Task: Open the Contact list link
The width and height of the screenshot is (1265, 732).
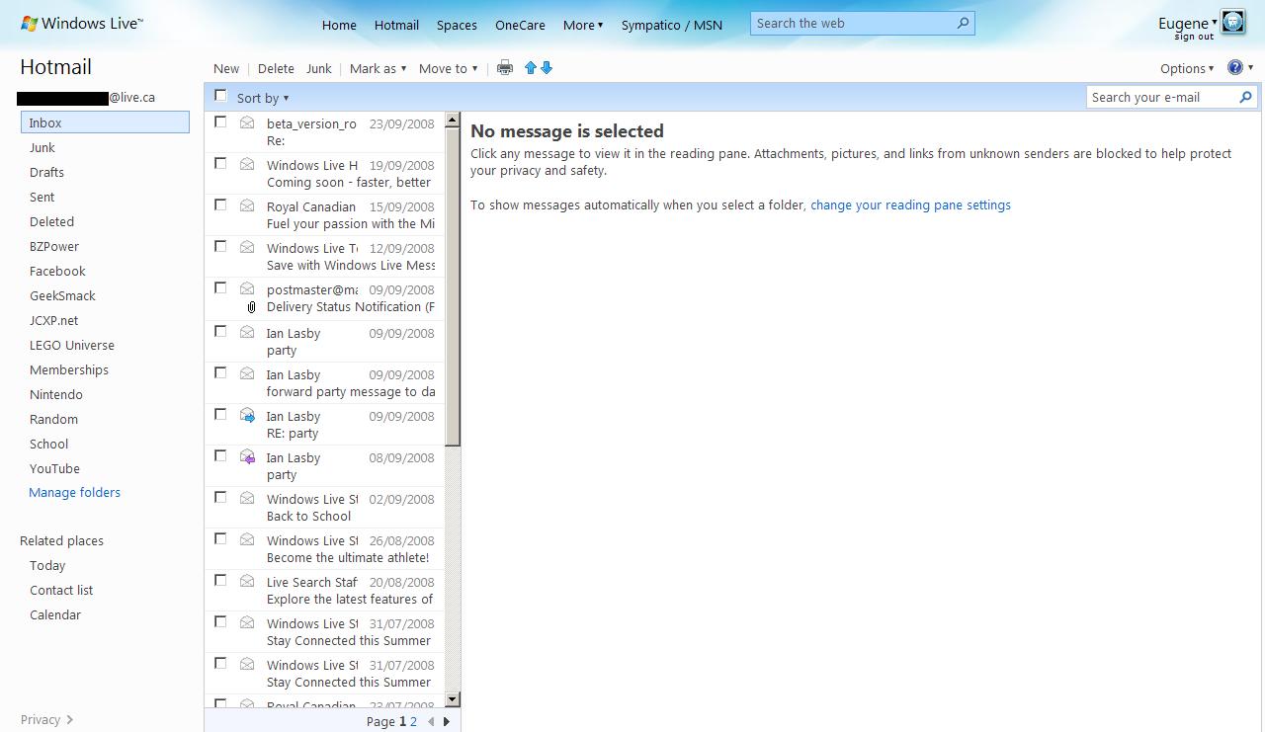Action: click(61, 590)
